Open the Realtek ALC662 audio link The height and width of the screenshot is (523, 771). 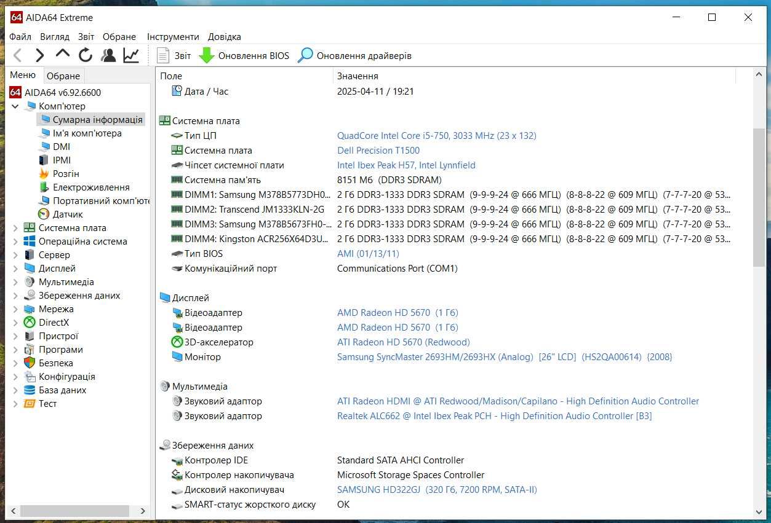(x=494, y=415)
